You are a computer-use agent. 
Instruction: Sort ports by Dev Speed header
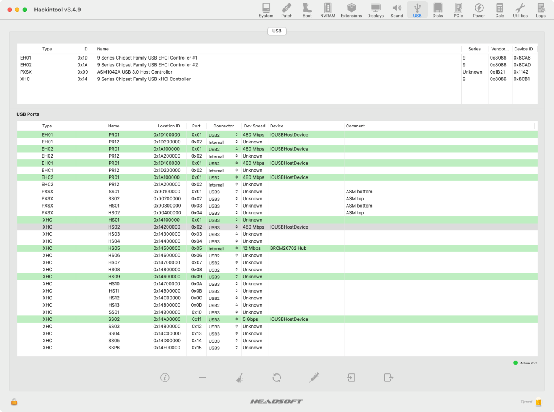click(254, 126)
